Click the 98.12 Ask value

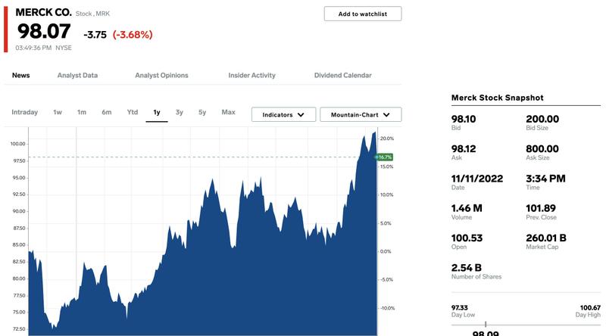pyautogui.click(x=464, y=148)
